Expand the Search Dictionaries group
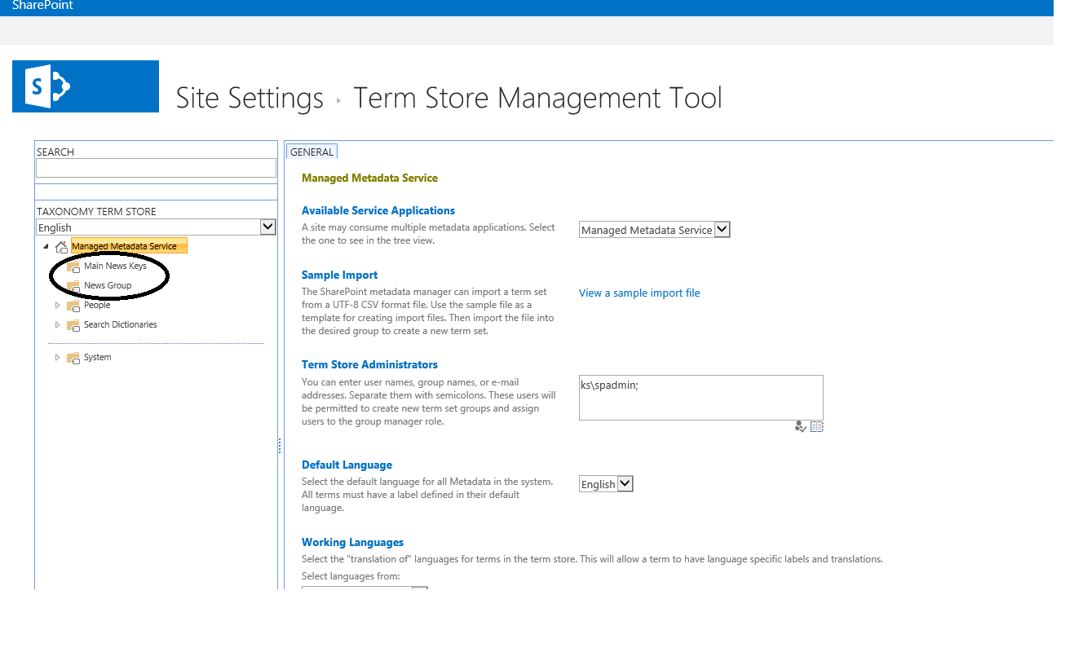The image size is (1074, 652). tap(57, 325)
